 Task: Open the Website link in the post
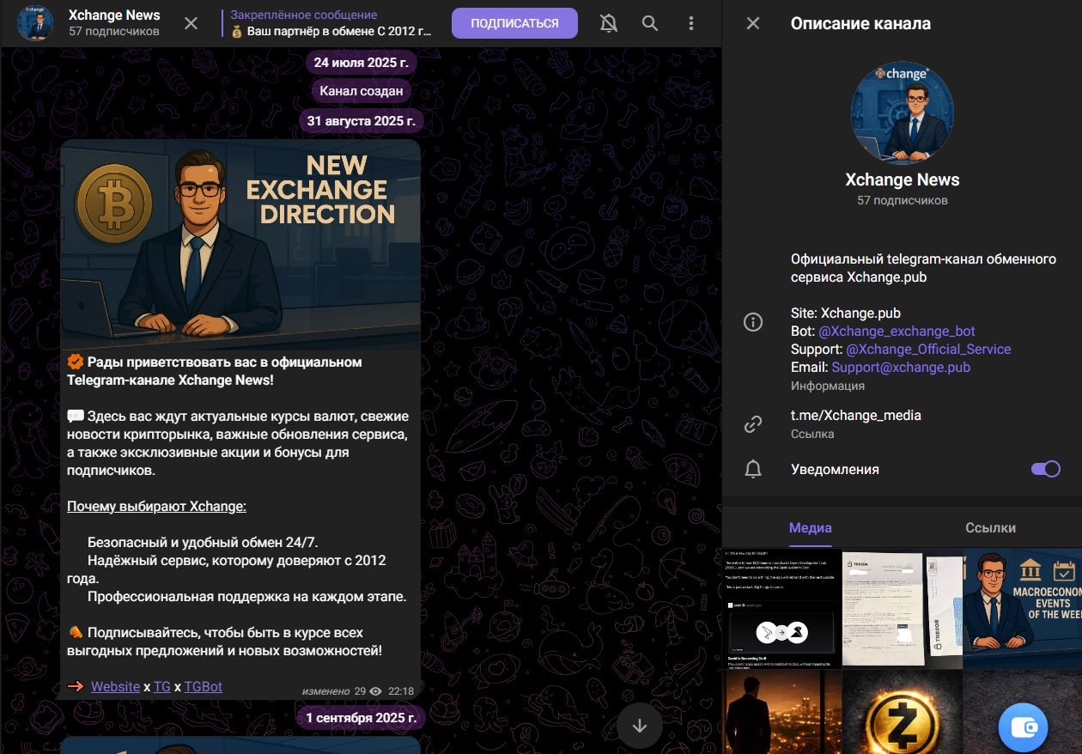(x=115, y=686)
